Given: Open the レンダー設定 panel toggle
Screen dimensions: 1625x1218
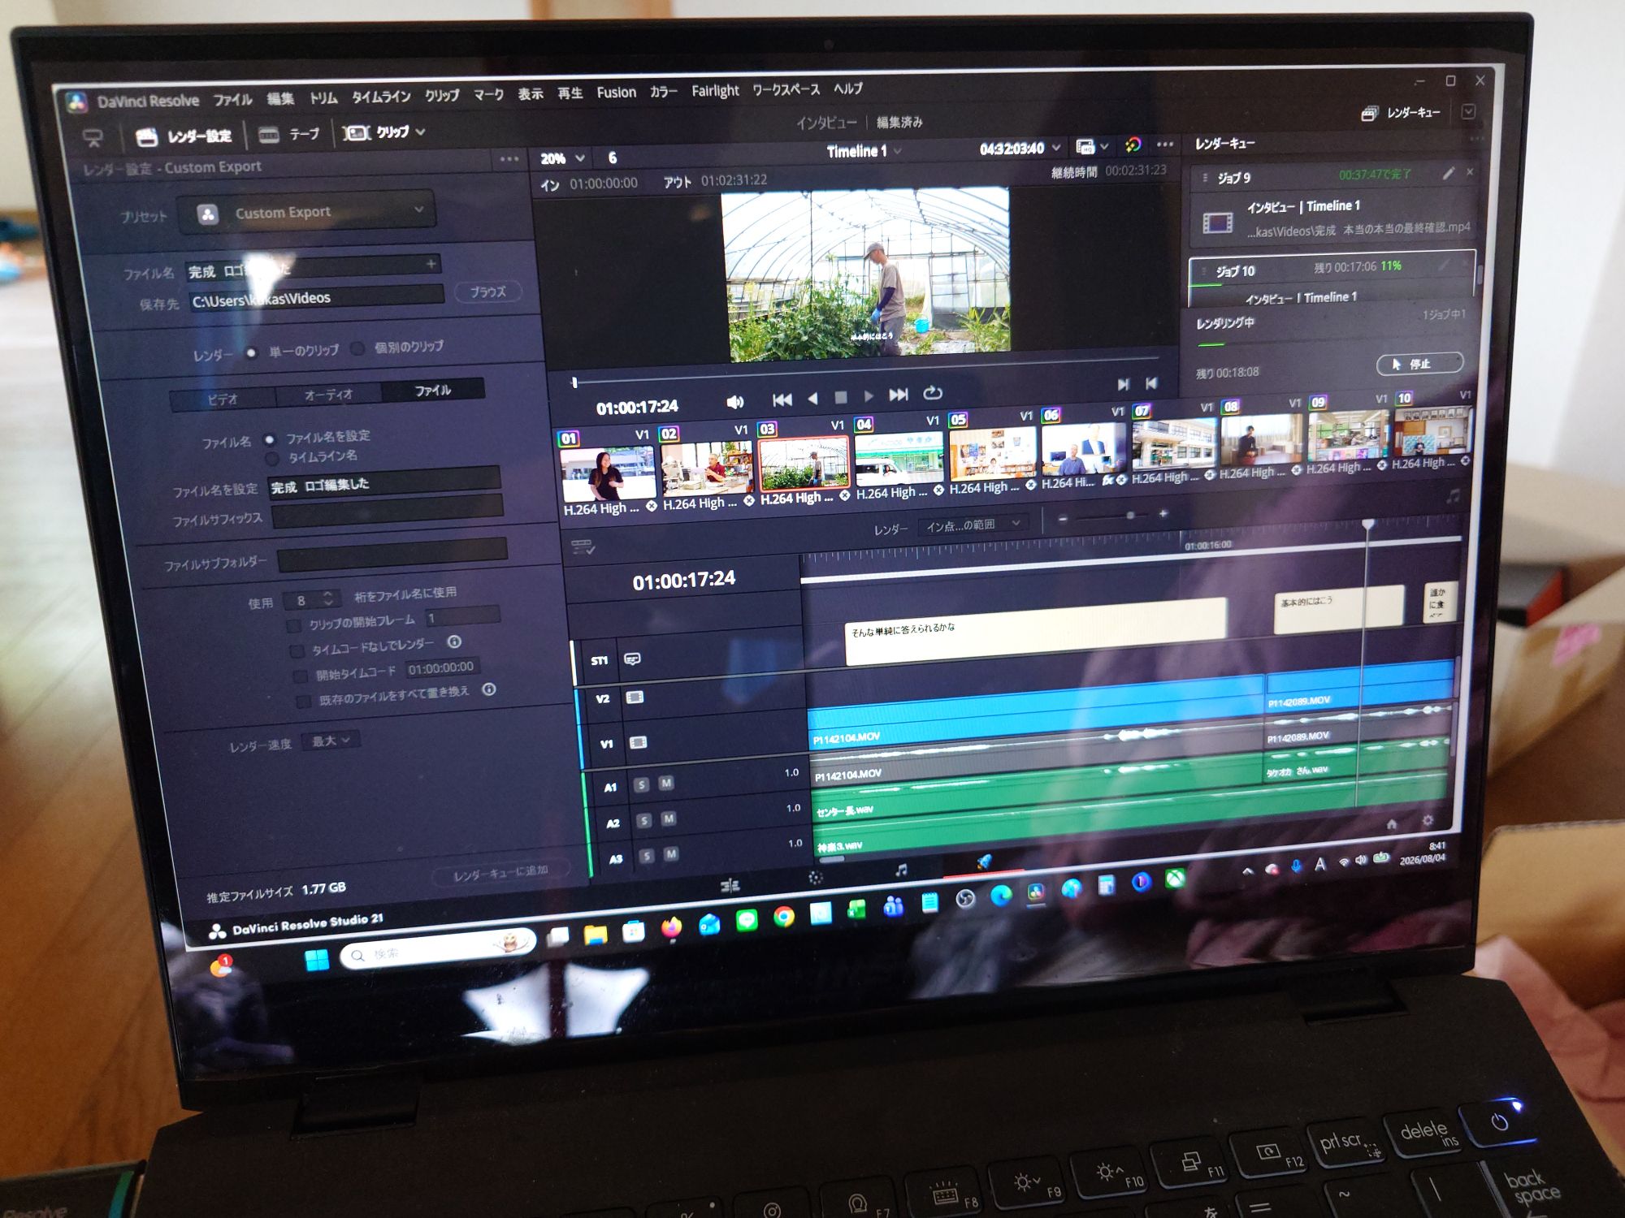Looking at the screenshot, I should [184, 136].
